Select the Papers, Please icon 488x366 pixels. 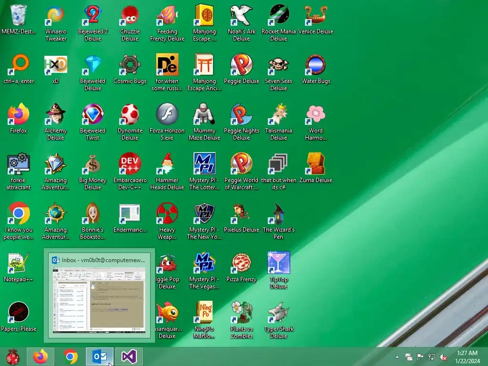point(19,312)
